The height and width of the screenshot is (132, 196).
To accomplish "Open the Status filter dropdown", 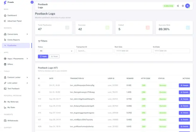I will click(x=56, y=51).
